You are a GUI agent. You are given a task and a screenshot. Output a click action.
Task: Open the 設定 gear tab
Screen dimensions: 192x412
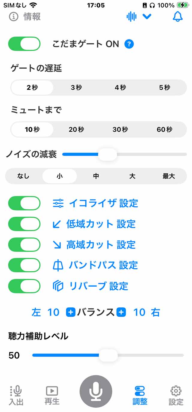176,395
